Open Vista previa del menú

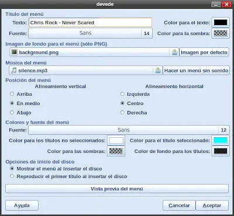click(117, 189)
